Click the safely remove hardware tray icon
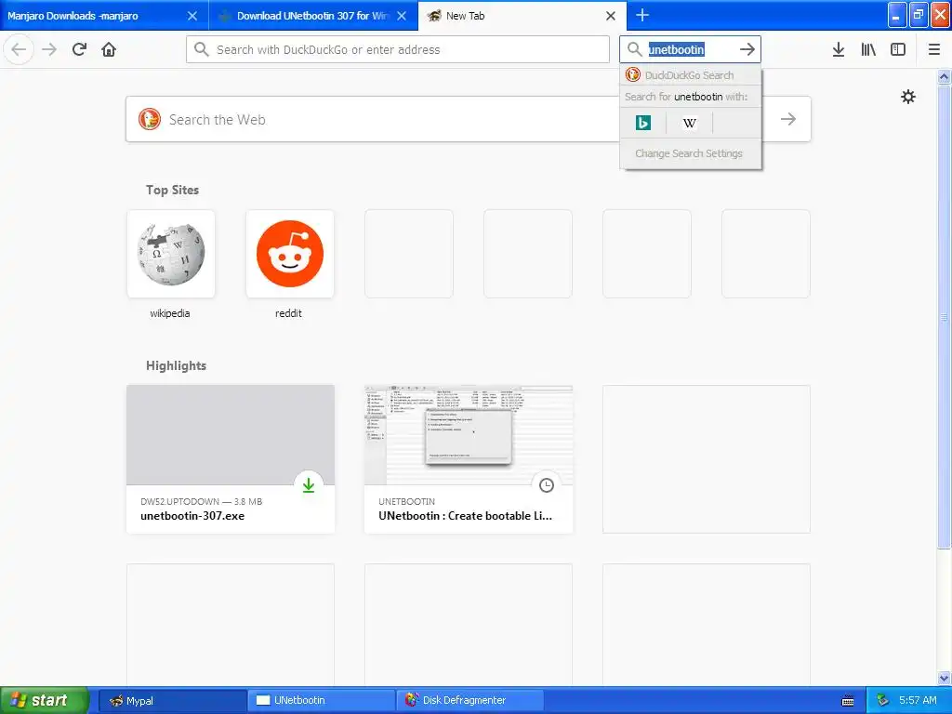This screenshot has width=952, height=714. 883,701
